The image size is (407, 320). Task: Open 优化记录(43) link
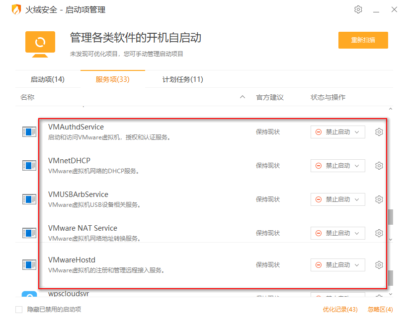pyautogui.click(x=340, y=310)
